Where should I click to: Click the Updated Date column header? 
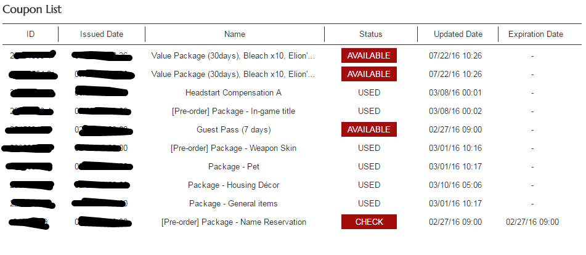pyautogui.click(x=458, y=34)
